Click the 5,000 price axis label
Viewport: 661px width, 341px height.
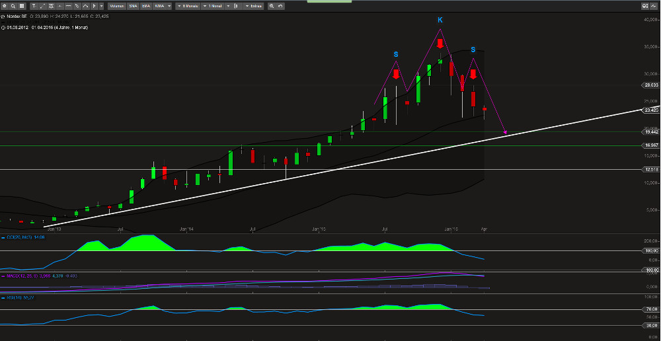point(651,210)
